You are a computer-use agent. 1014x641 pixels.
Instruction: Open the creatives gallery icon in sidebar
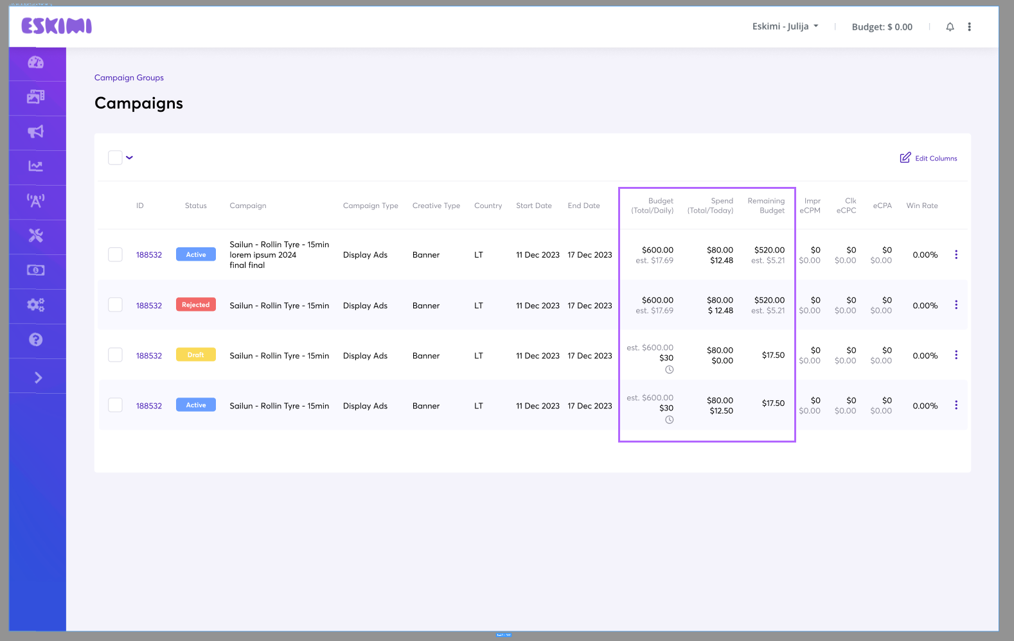(x=36, y=97)
